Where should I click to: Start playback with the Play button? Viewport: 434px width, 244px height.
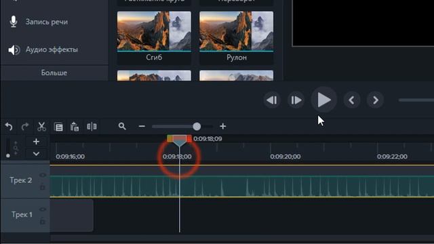(323, 100)
